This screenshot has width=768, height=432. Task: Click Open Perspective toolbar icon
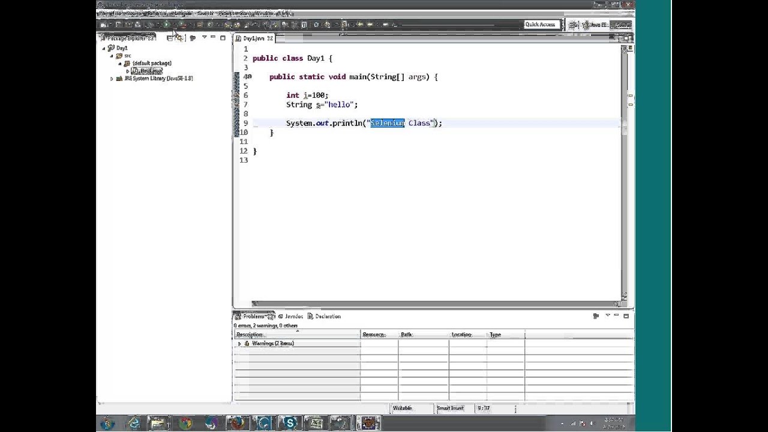[573, 25]
